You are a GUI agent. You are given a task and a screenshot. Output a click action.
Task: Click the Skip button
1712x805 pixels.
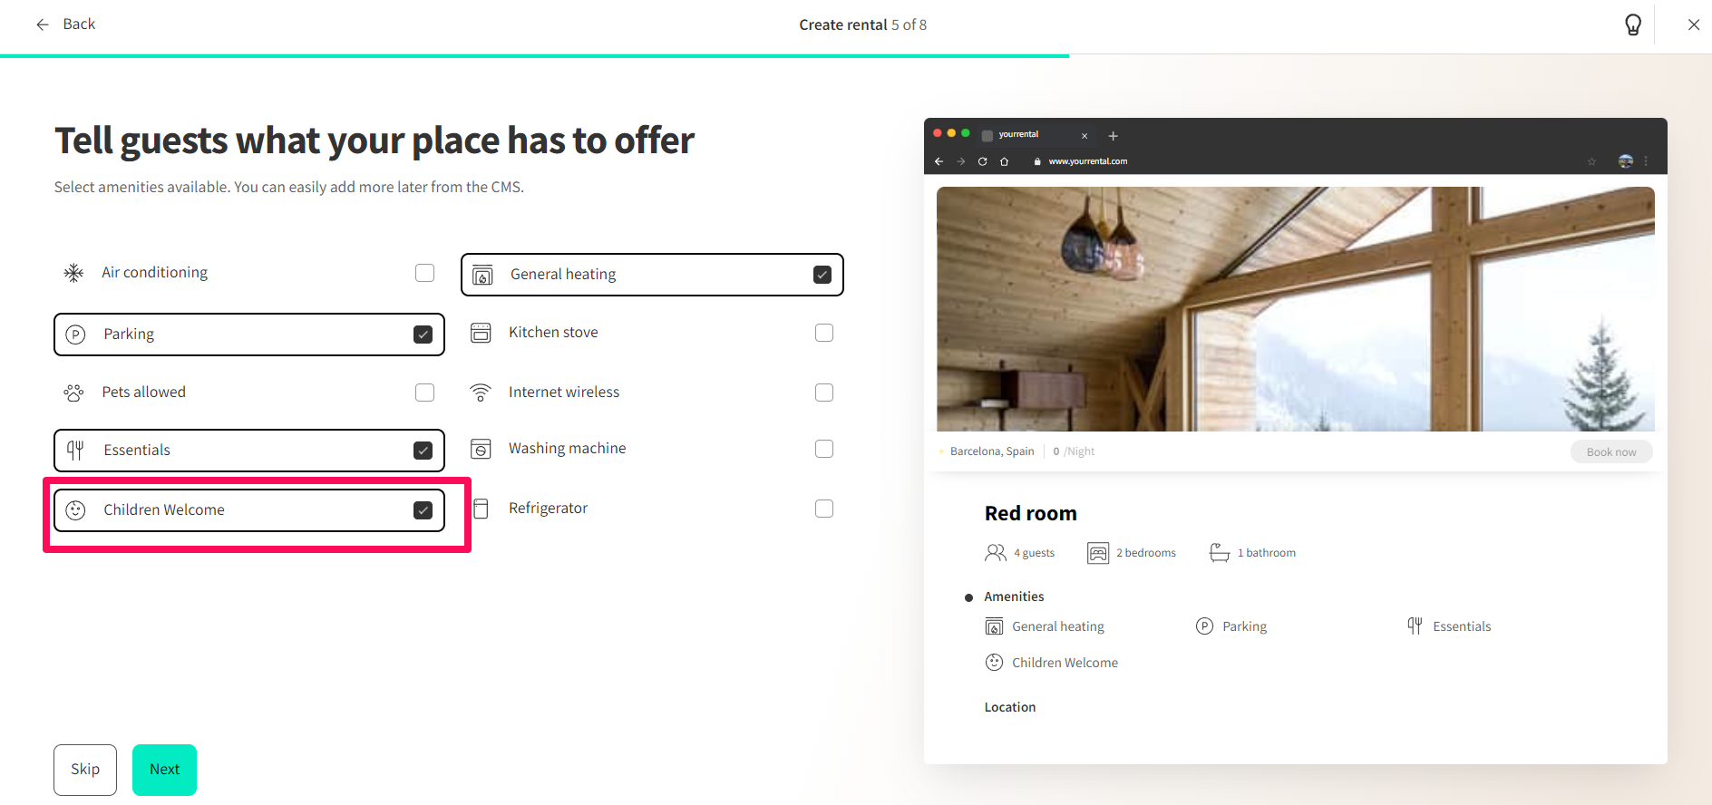(85, 770)
